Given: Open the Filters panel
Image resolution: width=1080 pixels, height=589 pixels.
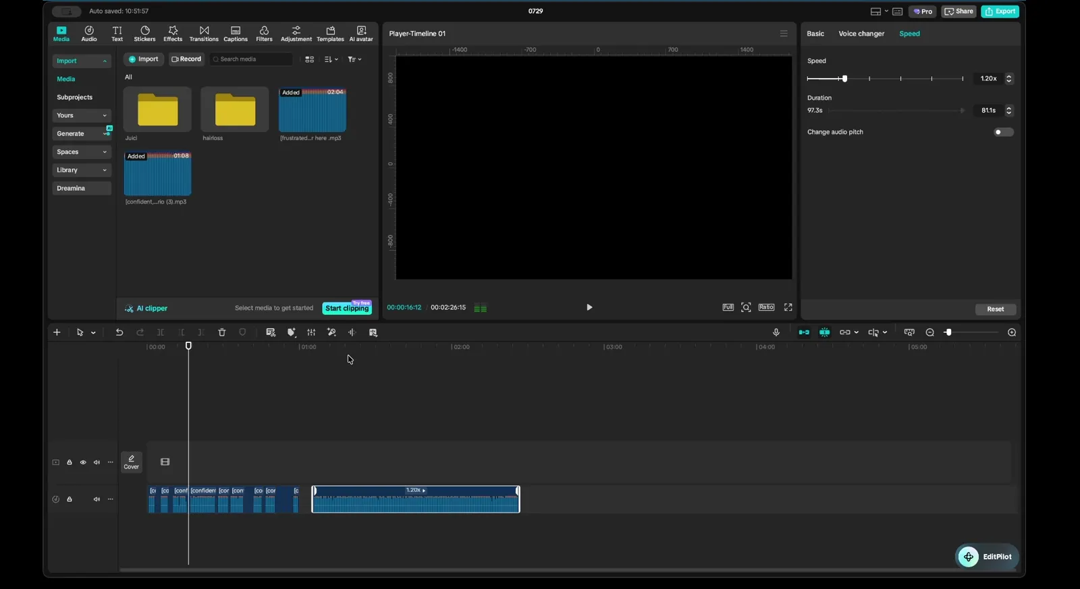Looking at the screenshot, I should 264,34.
